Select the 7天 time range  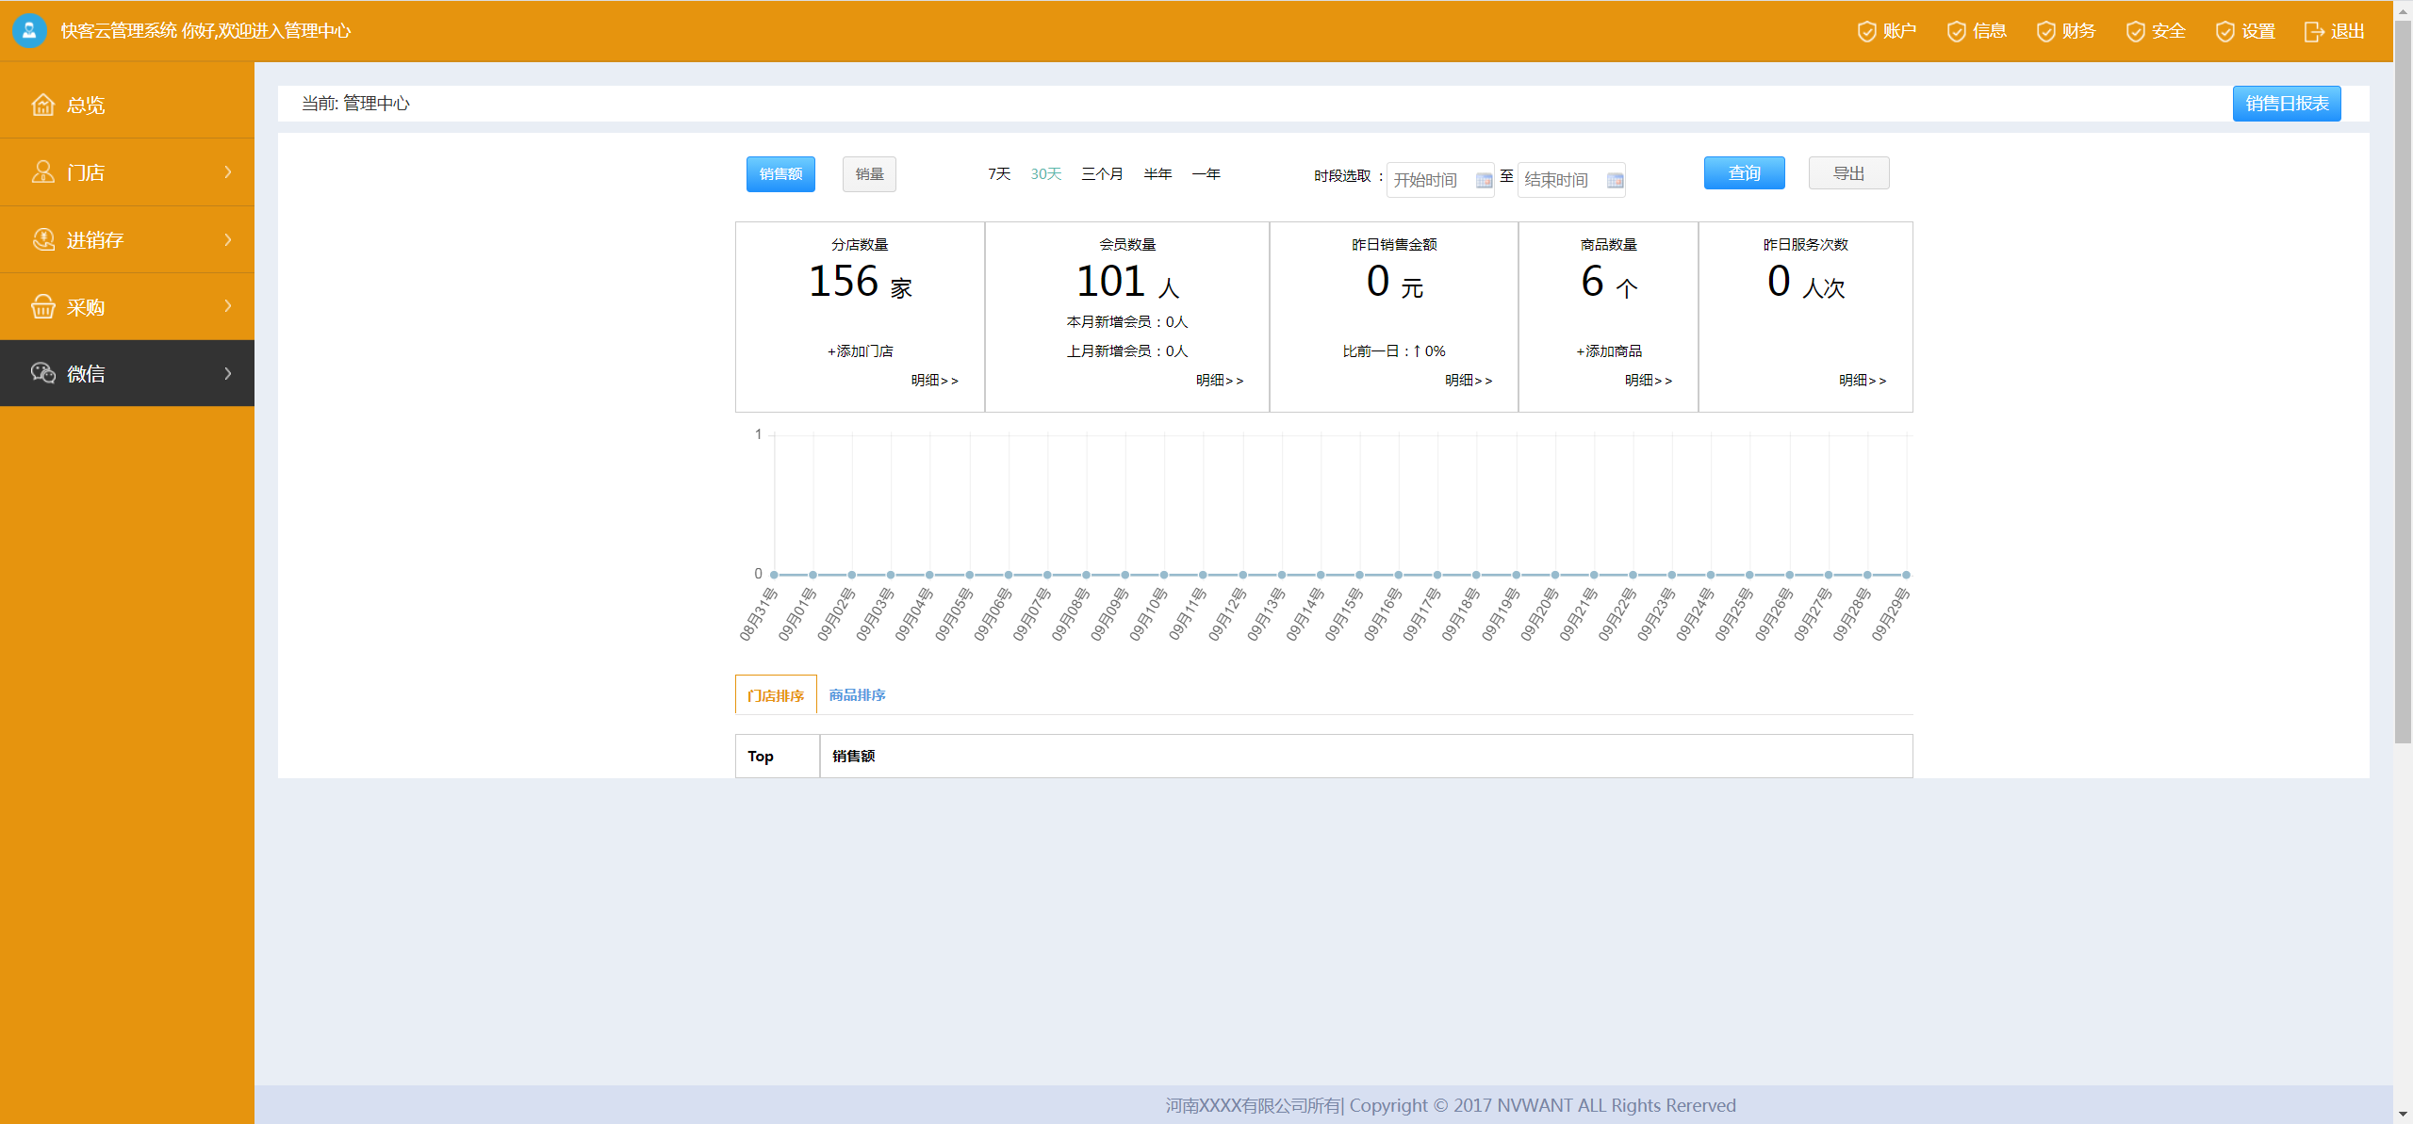pos(999,174)
